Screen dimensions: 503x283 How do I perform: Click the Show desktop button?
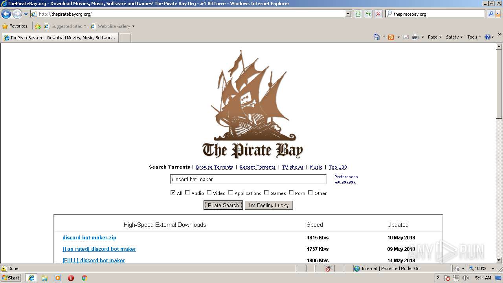[499, 278]
